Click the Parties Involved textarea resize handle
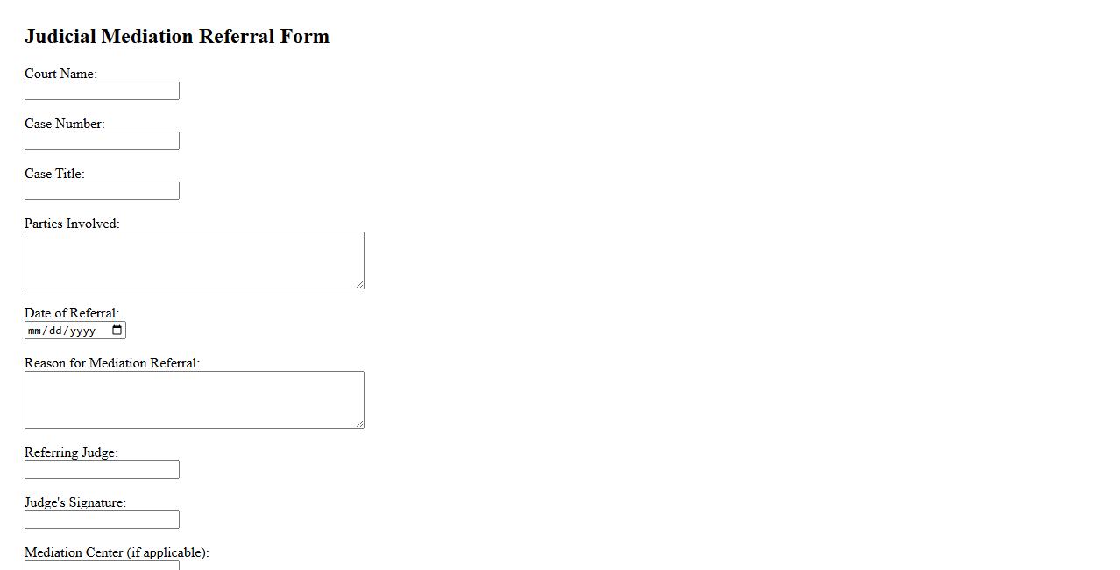This screenshot has width=1120, height=570. pyautogui.click(x=359, y=284)
